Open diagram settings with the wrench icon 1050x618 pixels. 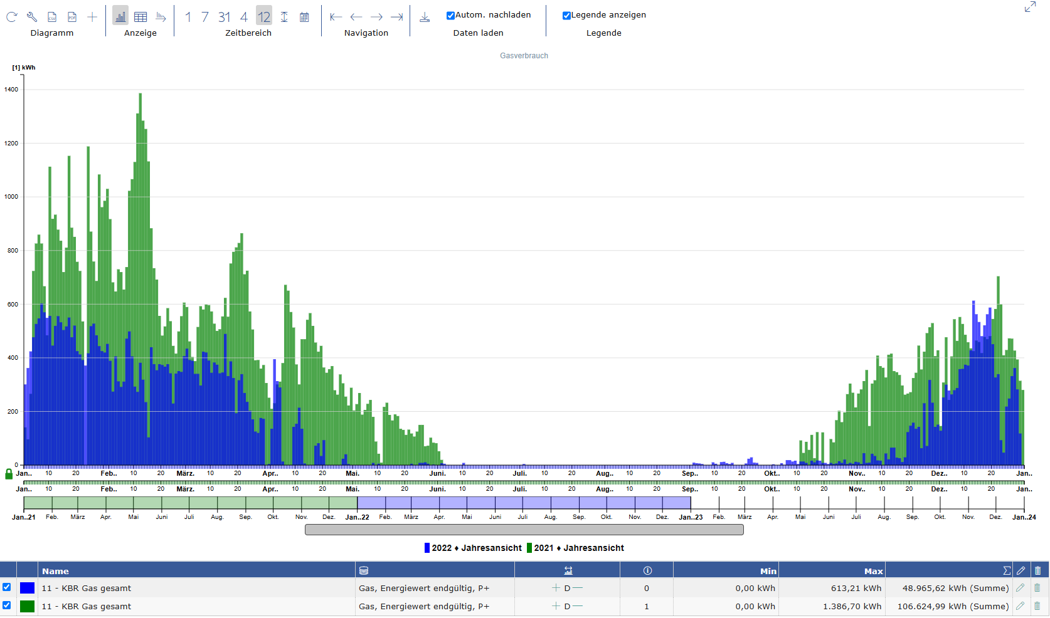pyautogui.click(x=32, y=17)
